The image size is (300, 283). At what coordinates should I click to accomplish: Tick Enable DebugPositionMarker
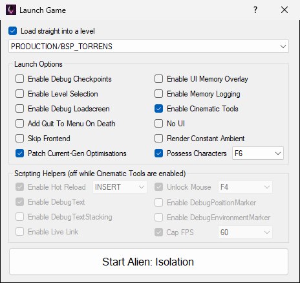pyautogui.click(x=158, y=203)
